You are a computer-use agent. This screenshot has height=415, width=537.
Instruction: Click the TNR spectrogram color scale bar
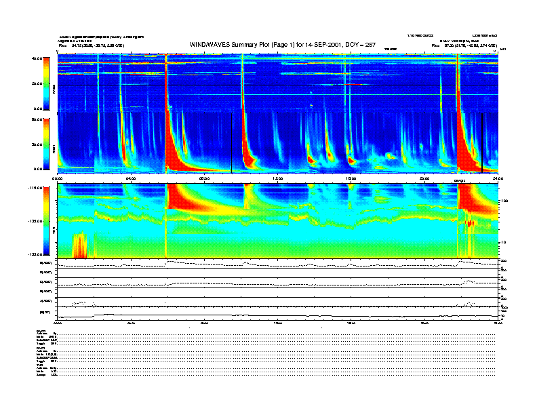46,221
